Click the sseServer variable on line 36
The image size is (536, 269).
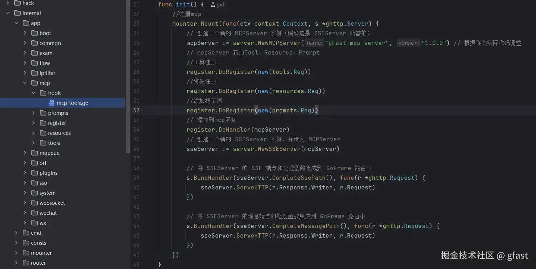click(203, 149)
